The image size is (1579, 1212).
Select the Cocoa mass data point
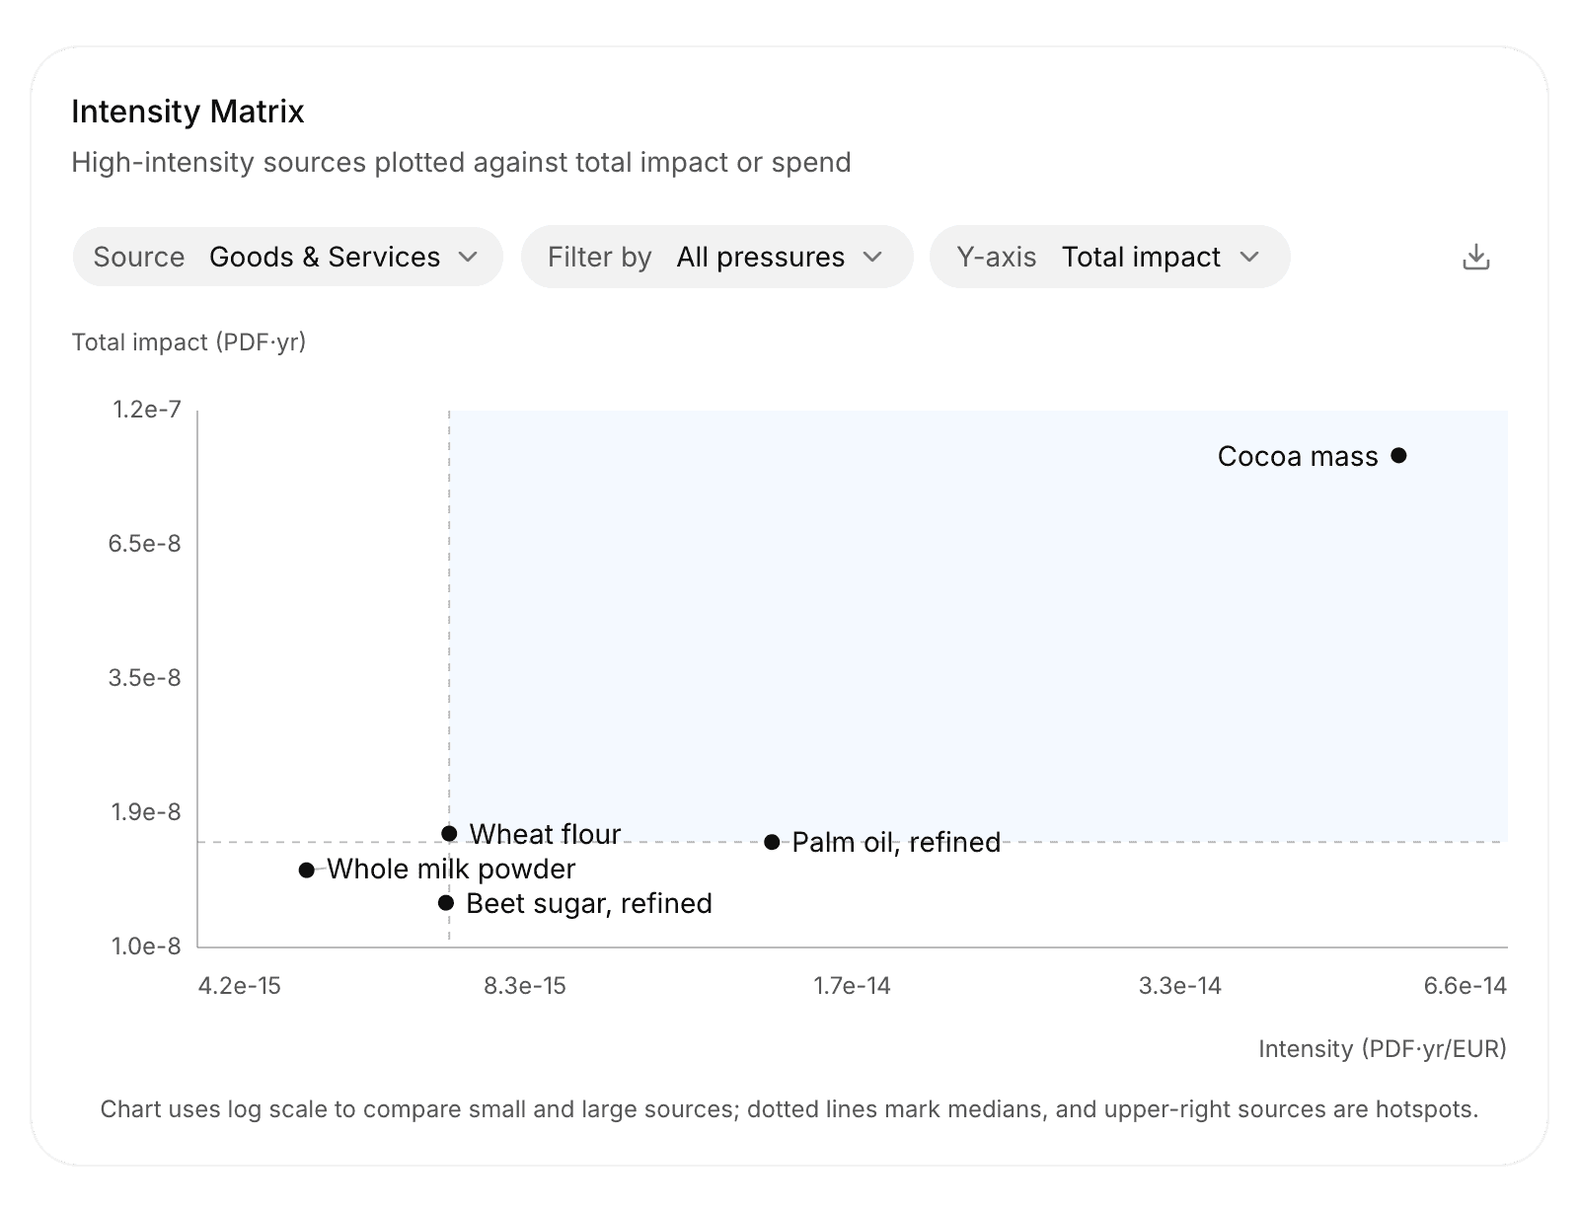(1398, 455)
